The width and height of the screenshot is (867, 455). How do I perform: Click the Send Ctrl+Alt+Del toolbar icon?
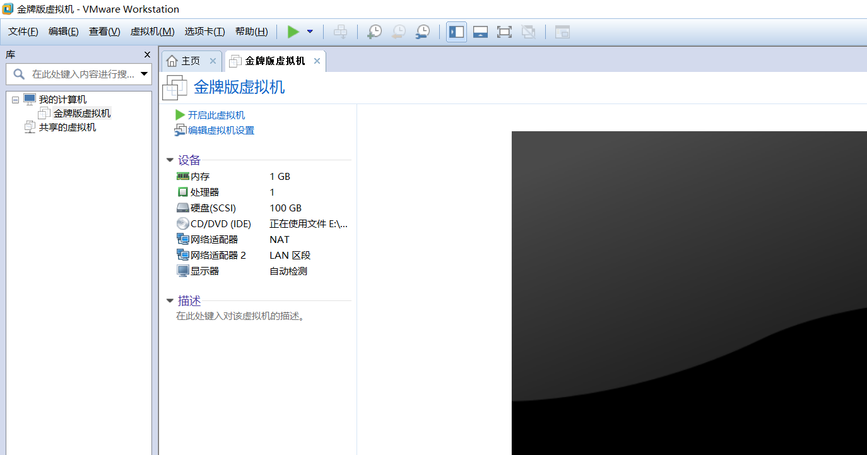tap(340, 32)
